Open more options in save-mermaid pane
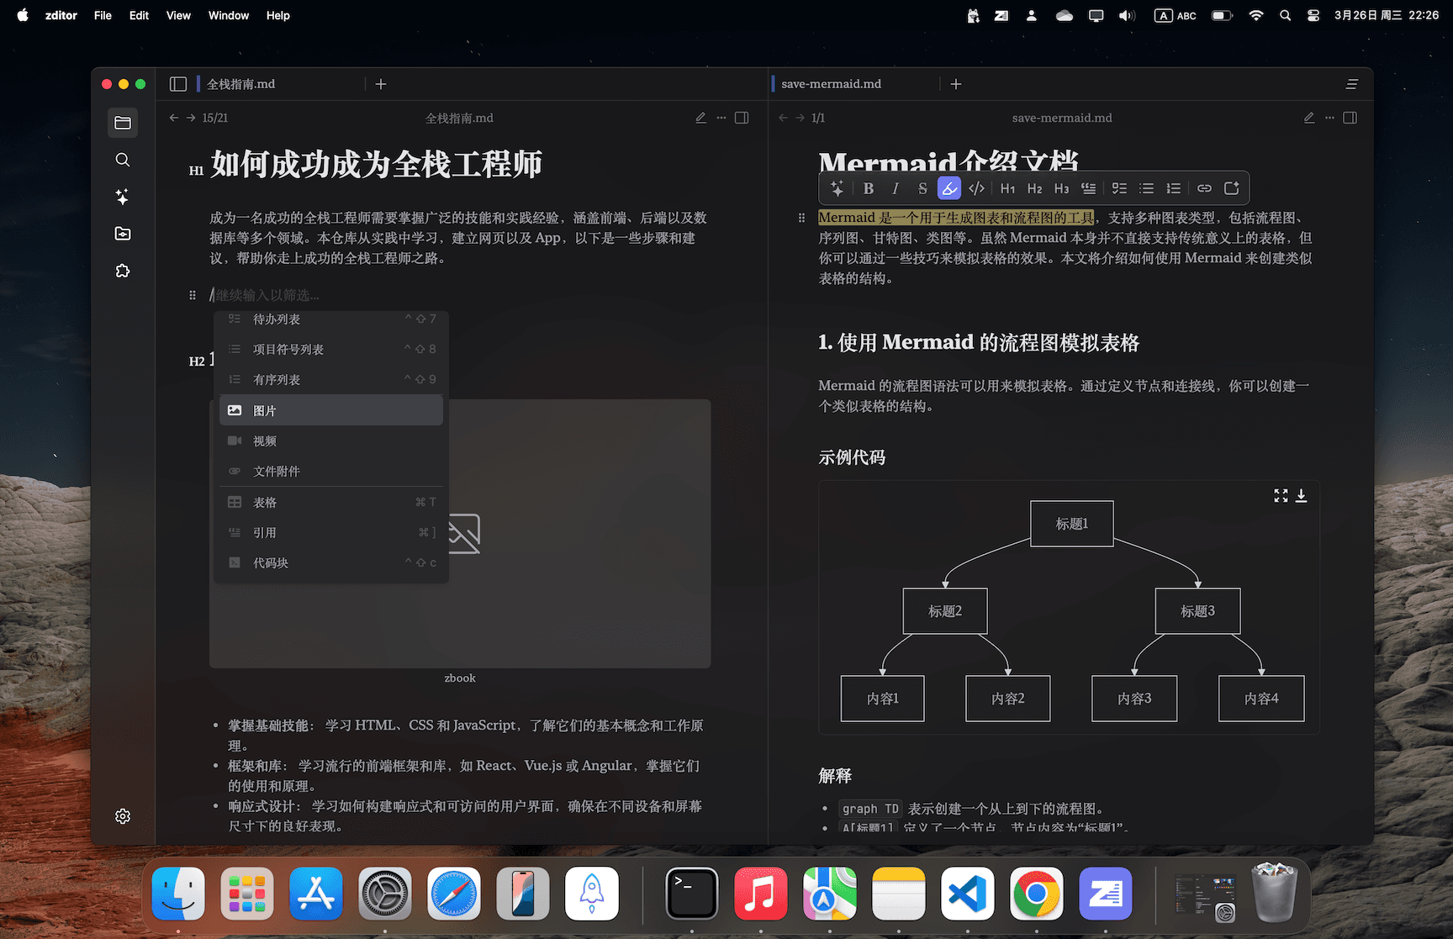Viewport: 1453px width, 939px height. point(1329,118)
